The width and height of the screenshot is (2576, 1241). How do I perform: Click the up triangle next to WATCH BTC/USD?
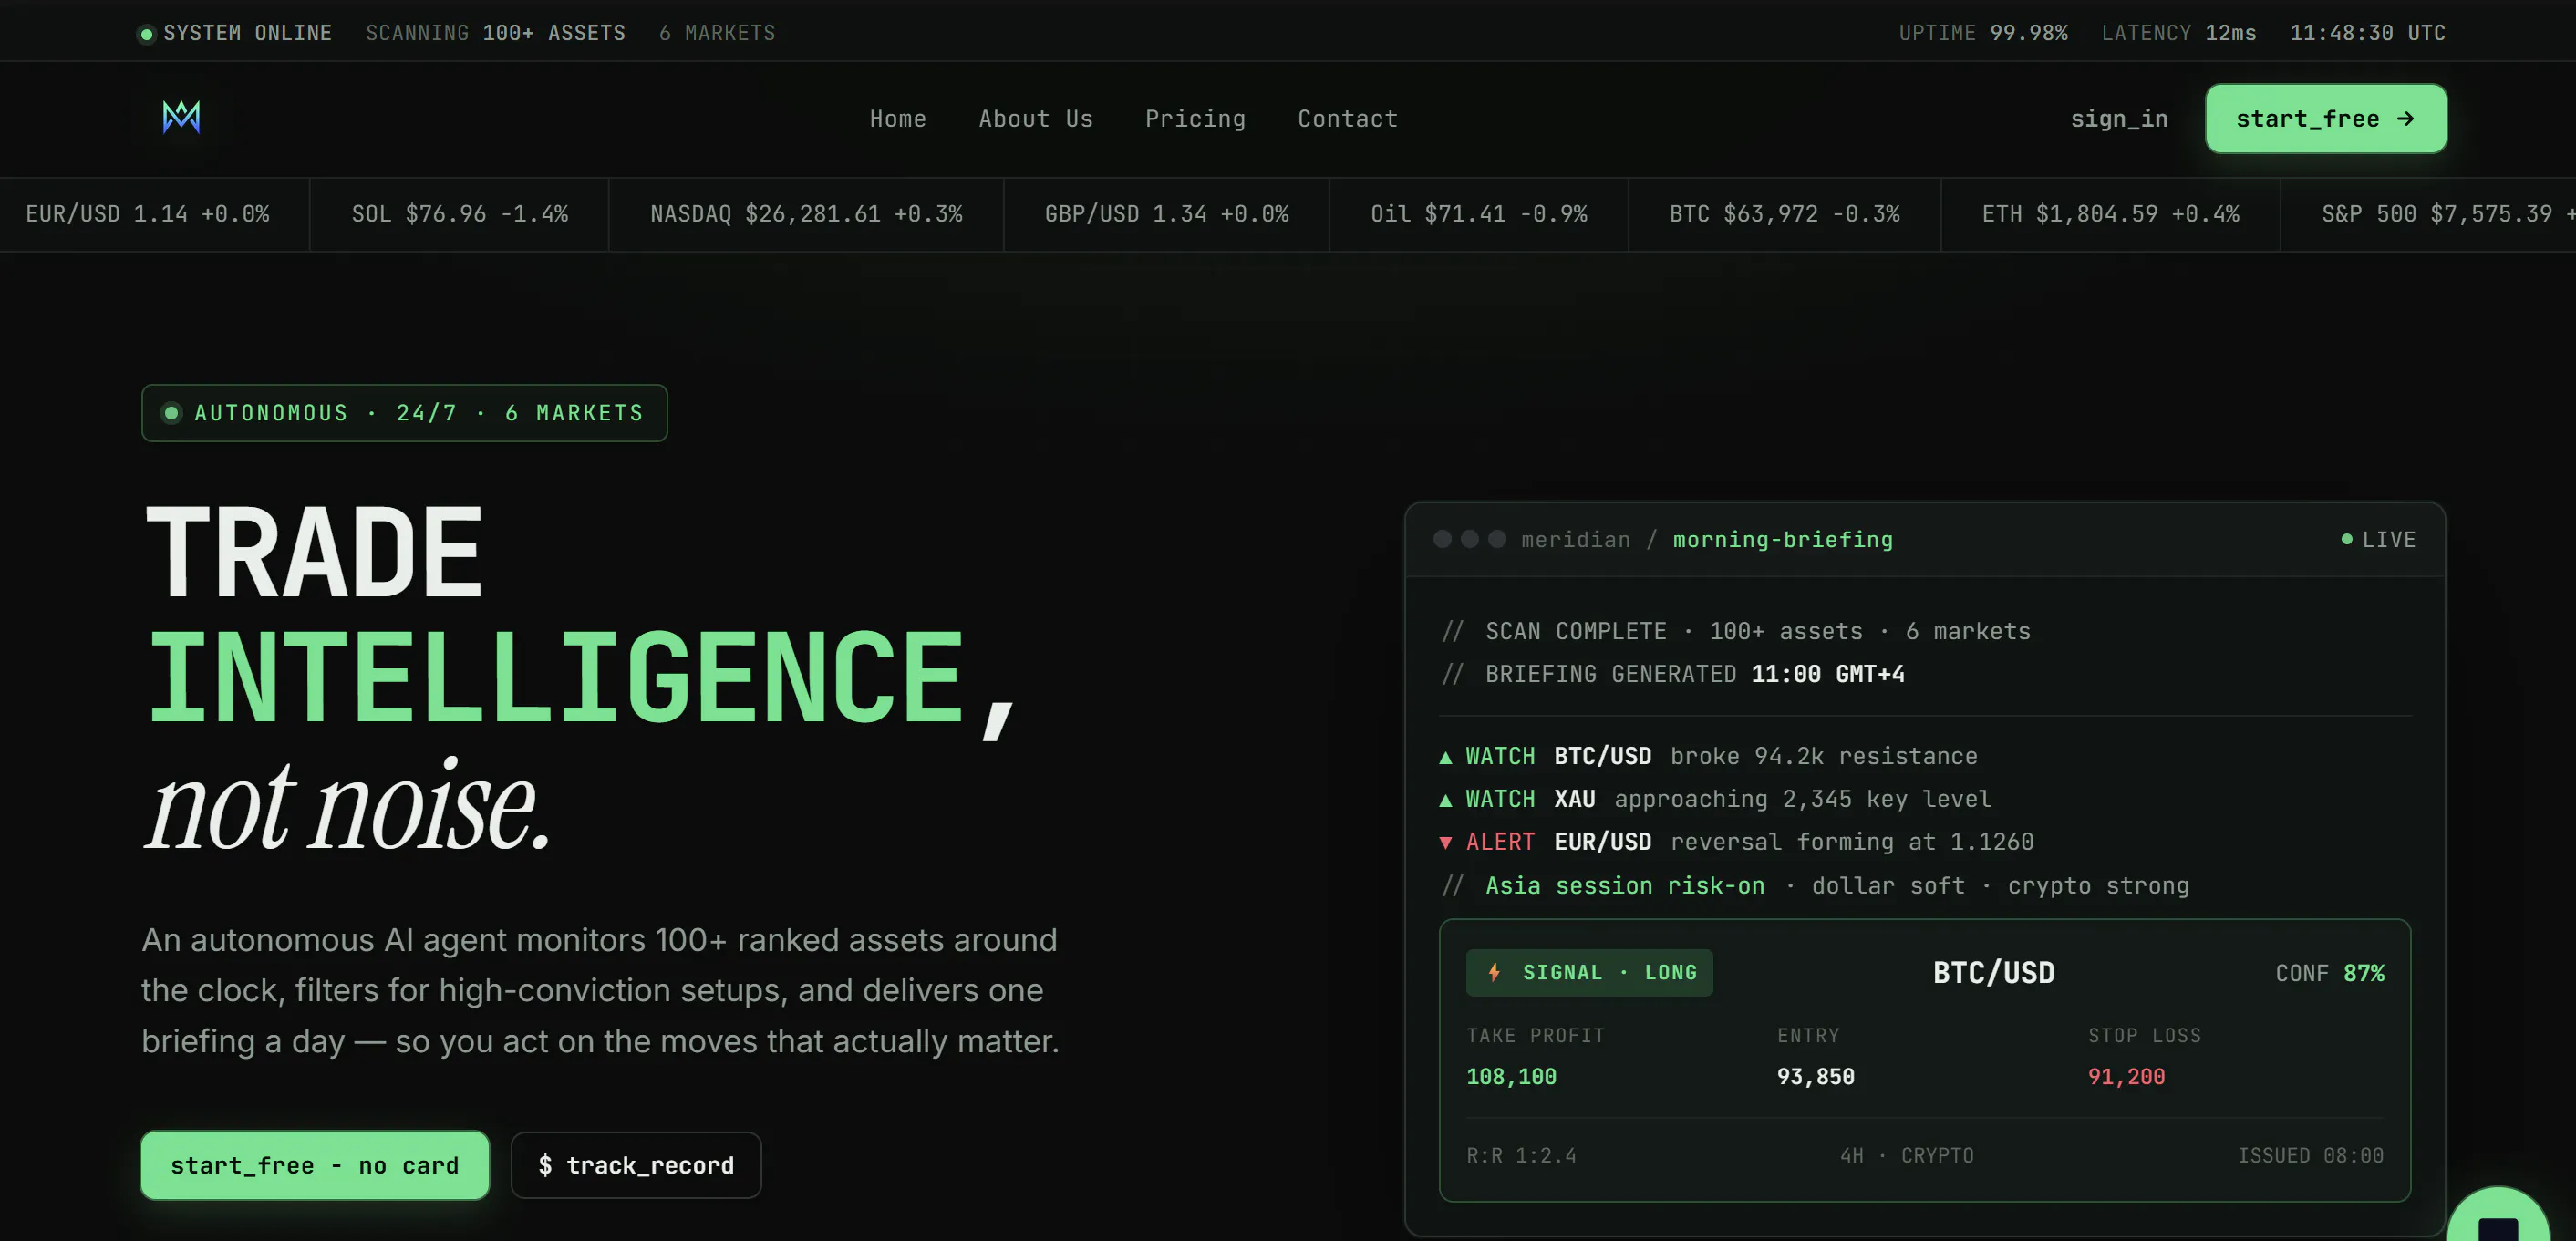click(1445, 758)
